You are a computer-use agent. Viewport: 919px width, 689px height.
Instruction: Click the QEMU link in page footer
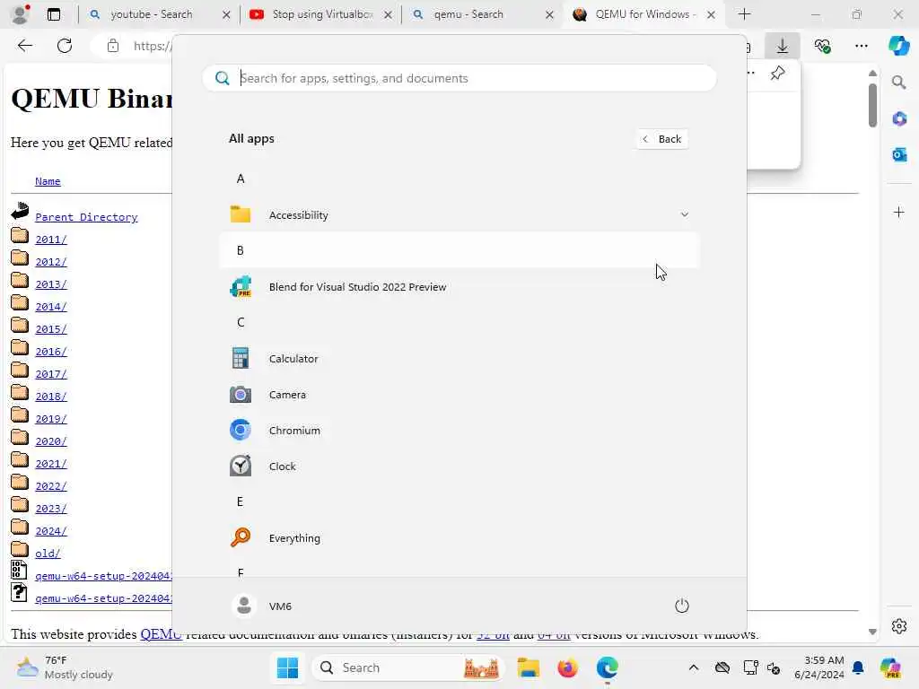[x=161, y=634]
